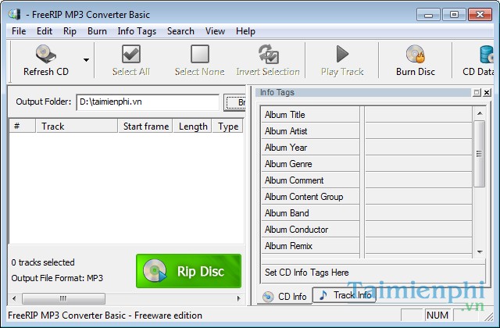Open the Rip menu
Image resolution: width=500 pixels, height=328 pixels.
tap(70, 31)
